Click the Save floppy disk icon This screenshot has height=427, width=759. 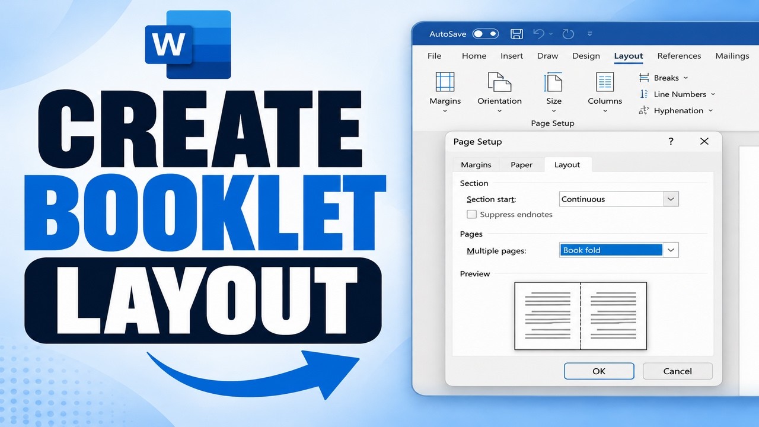coord(516,34)
